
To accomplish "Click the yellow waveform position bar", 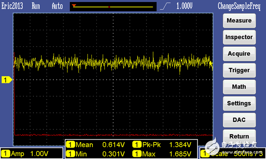I will click(x=113, y=7).
